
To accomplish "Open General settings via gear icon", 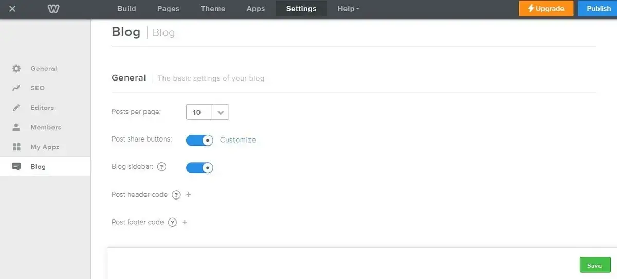I will point(16,68).
